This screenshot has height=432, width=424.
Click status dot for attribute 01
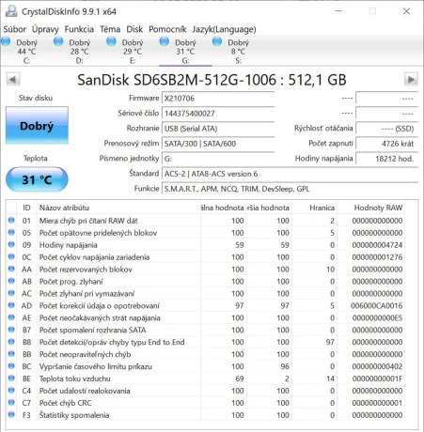11,220
